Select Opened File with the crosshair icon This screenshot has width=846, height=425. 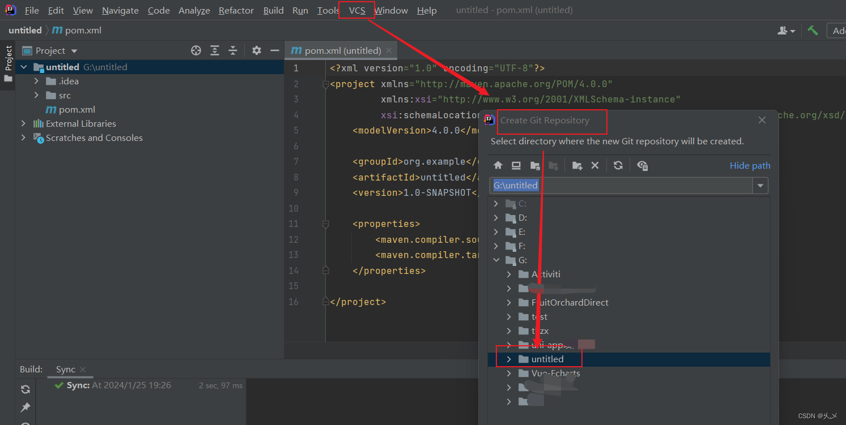[x=195, y=50]
